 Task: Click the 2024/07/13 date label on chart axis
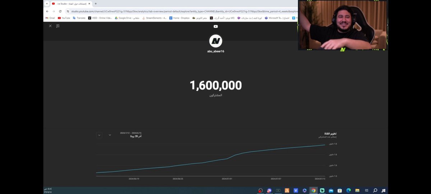[x=320, y=179]
